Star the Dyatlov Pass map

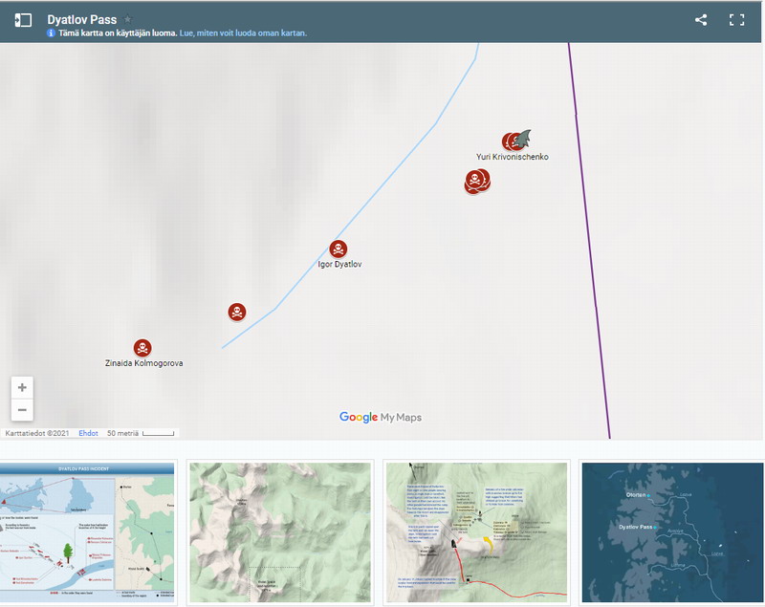tap(128, 19)
